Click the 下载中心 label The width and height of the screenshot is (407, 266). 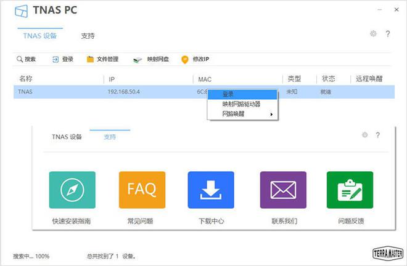click(212, 221)
